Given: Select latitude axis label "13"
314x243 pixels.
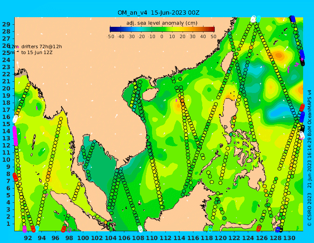Looking at the screenshot, I should click(x=6, y=138).
